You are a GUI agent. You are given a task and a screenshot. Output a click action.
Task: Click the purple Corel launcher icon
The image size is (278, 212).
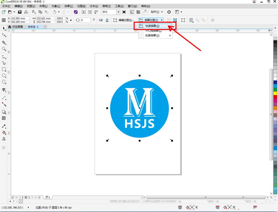point(76,12)
